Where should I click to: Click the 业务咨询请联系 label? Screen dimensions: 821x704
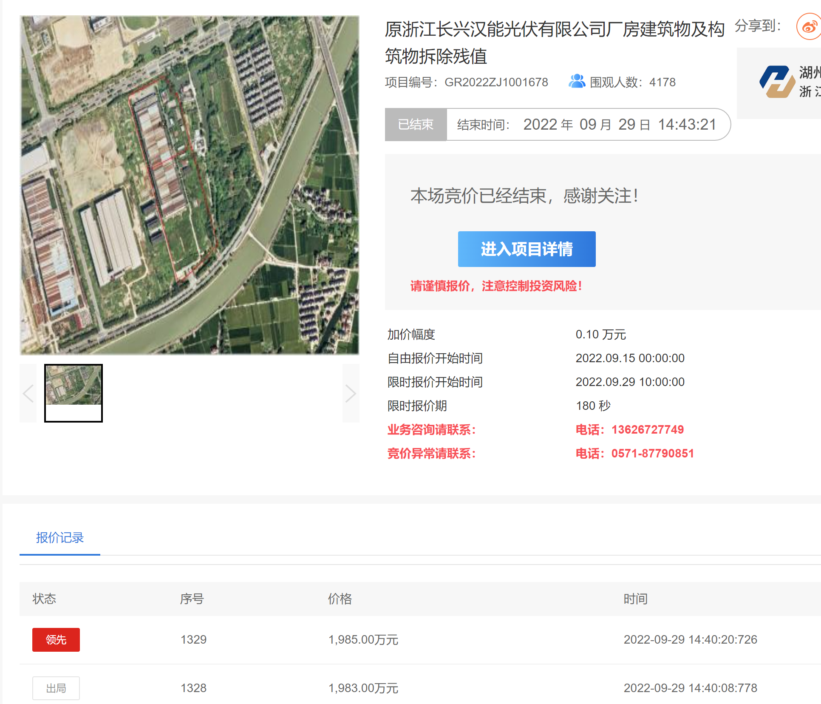tap(431, 430)
